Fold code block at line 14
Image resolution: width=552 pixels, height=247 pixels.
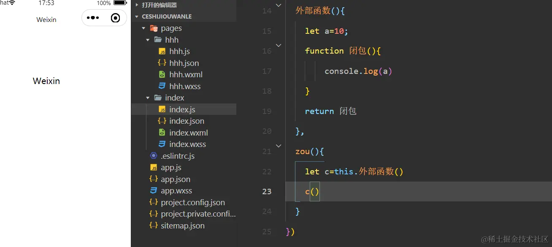pyautogui.click(x=278, y=5)
